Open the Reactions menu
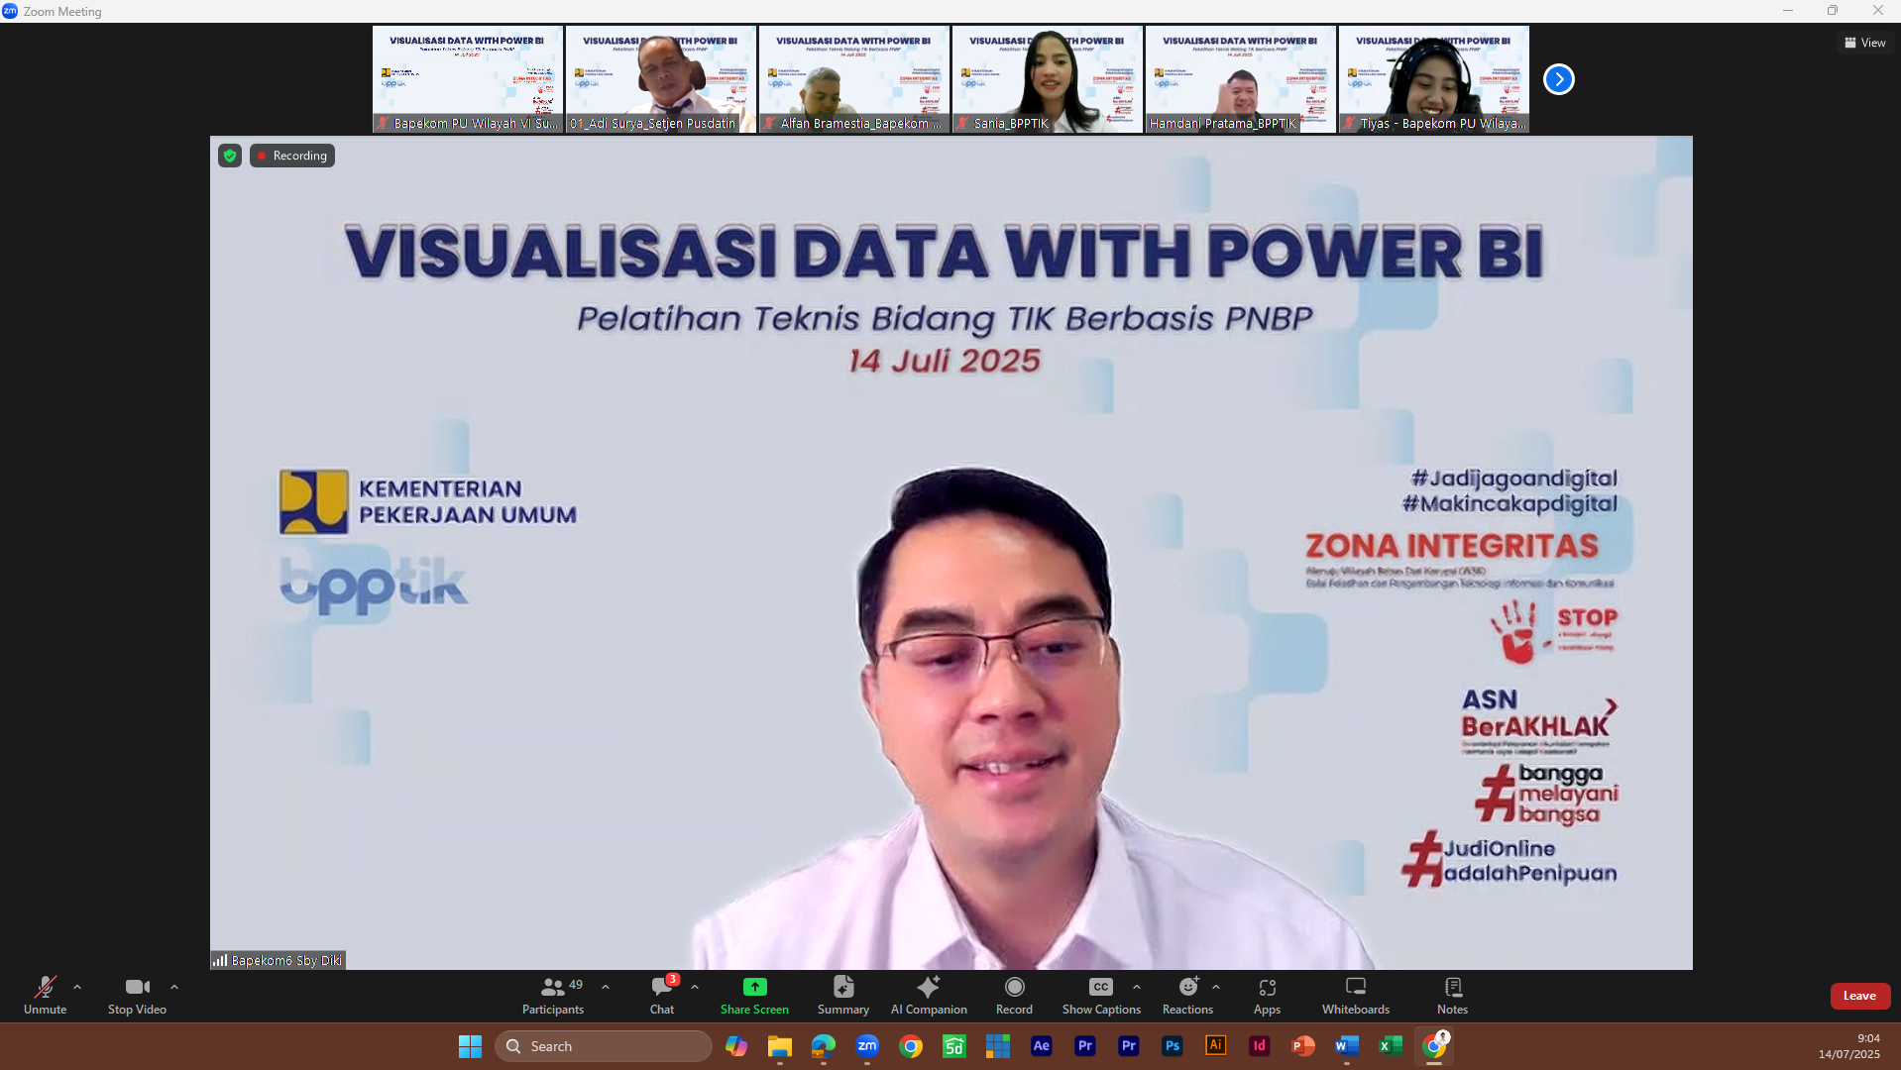Screen dimensions: 1901x1070 pyautogui.click(x=1187, y=995)
